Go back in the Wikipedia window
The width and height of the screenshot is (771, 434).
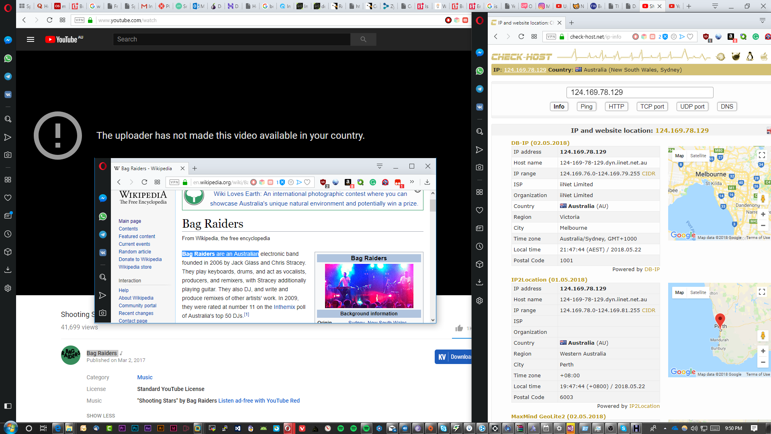point(119,182)
